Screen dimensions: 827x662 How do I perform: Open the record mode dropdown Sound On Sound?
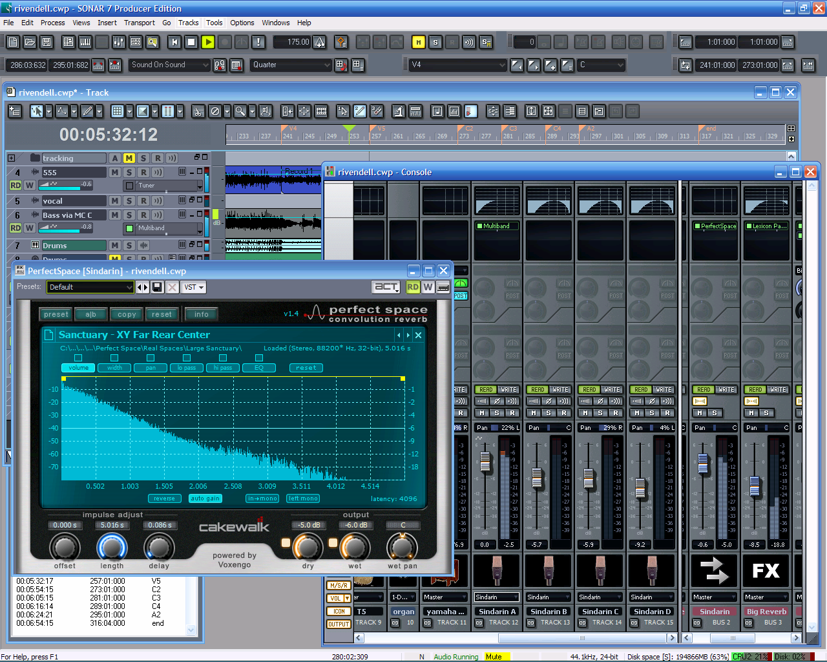coord(170,65)
